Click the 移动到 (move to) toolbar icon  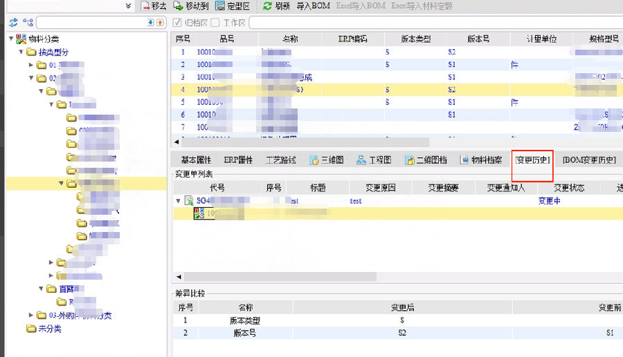pos(179,6)
